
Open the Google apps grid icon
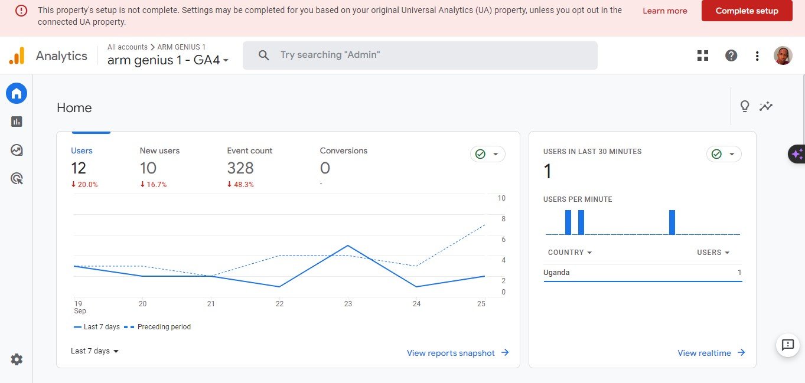[x=703, y=55]
